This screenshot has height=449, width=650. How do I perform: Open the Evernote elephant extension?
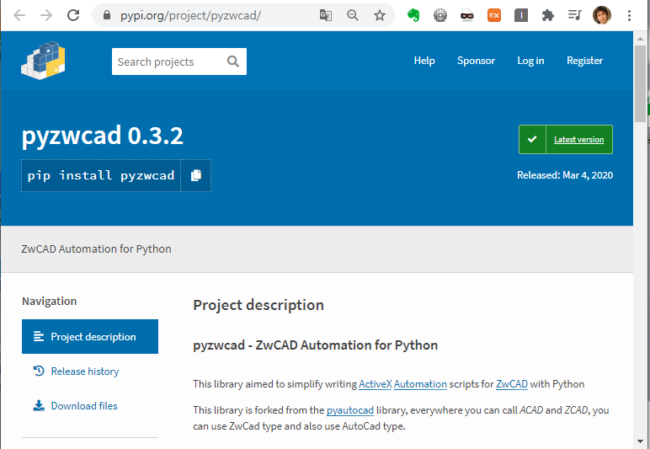coord(413,16)
